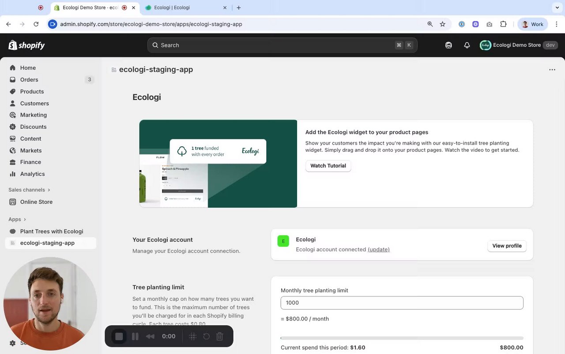Click the Online Store icon
The height and width of the screenshot is (354, 565).
12,202
